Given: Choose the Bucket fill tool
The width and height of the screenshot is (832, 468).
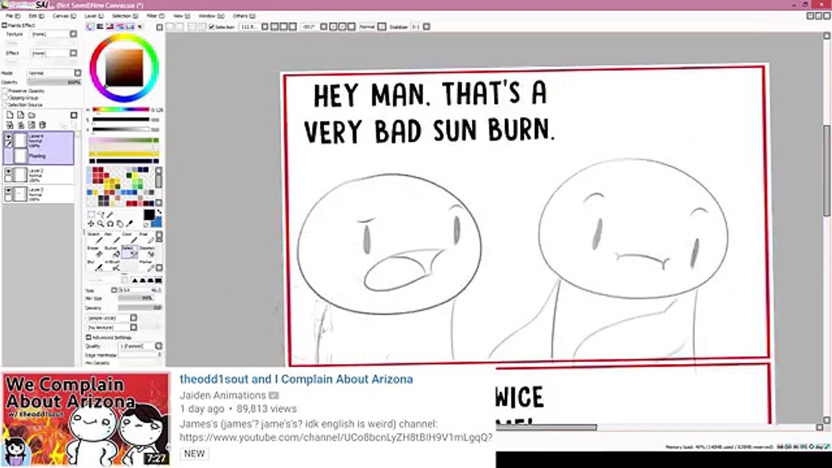Looking at the screenshot, I should 112,252.
